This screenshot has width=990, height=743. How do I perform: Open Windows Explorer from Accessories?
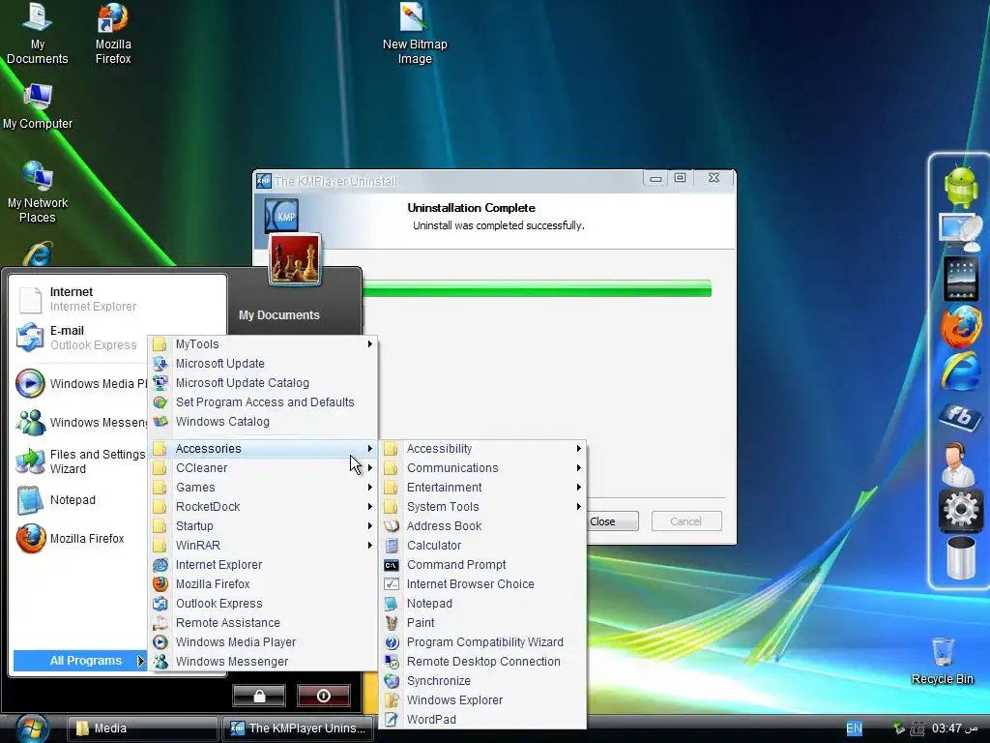(x=482, y=700)
